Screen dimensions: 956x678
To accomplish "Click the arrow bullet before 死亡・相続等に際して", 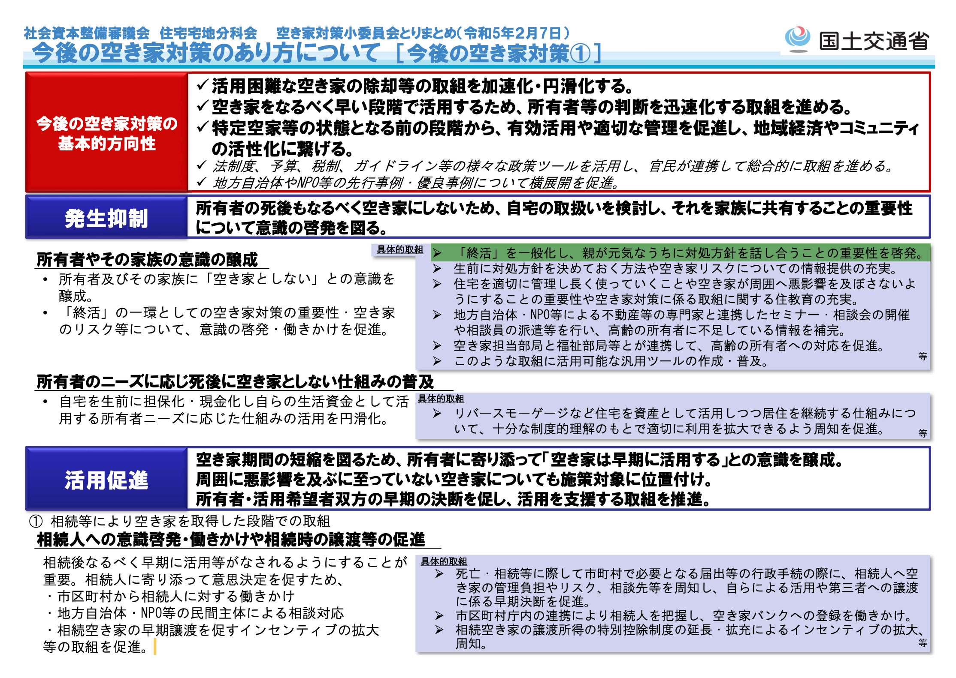I will (439, 574).
